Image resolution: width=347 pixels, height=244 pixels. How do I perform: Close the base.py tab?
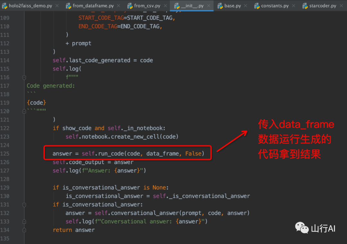245,6
